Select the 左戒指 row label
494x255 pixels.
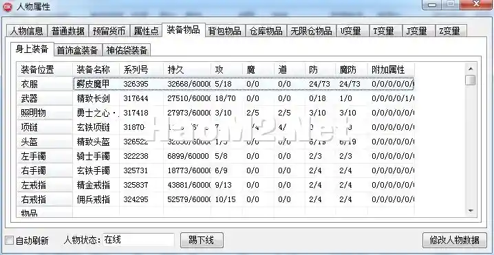point(45,185)
